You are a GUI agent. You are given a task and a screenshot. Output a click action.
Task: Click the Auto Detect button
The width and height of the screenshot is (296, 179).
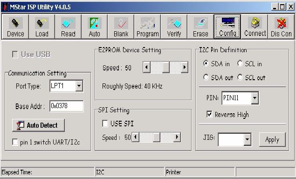pos(38,125)
